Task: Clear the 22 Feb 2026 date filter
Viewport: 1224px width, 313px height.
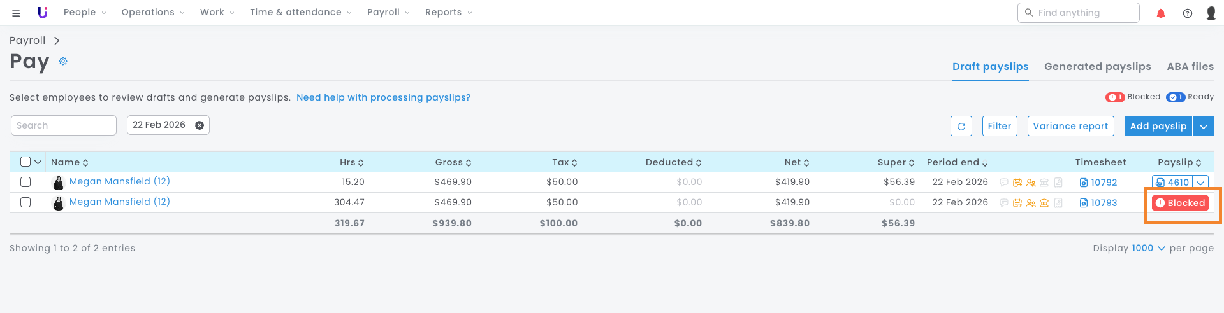Action: [200, 125]
